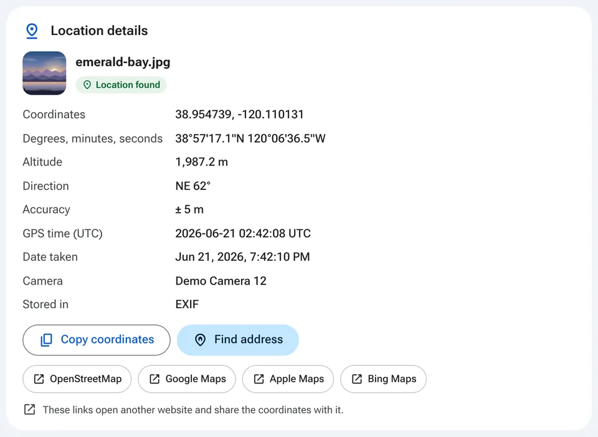Open location in OpenStreetMap

[x=77, y=379]
